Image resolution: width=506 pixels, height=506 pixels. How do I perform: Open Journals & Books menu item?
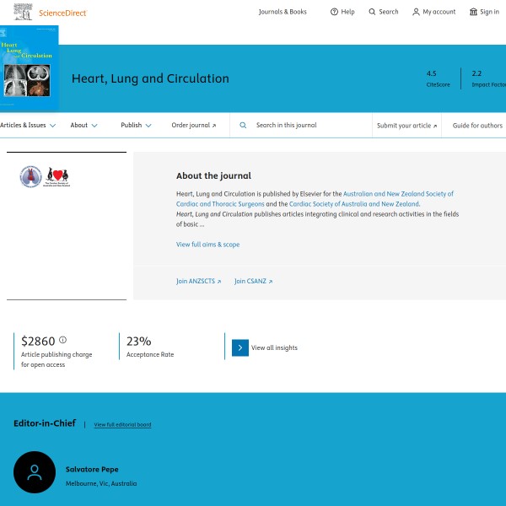point(283,12)
